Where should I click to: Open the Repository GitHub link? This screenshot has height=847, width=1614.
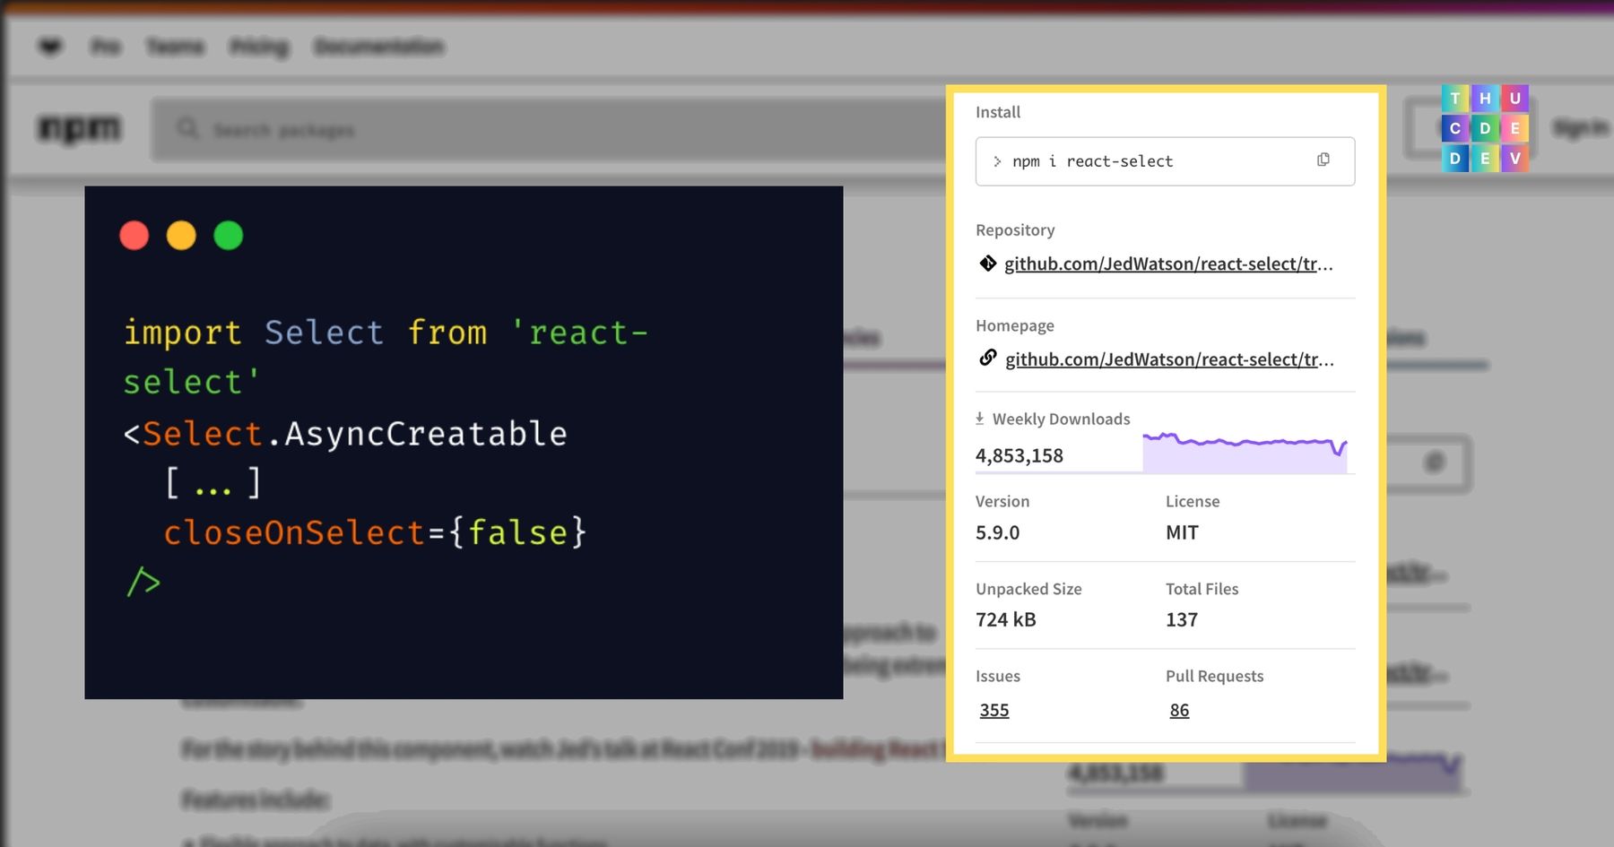[x=1168, y=264]
